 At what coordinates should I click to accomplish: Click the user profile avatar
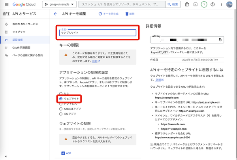pyautogui.click(x=229, y=4)
